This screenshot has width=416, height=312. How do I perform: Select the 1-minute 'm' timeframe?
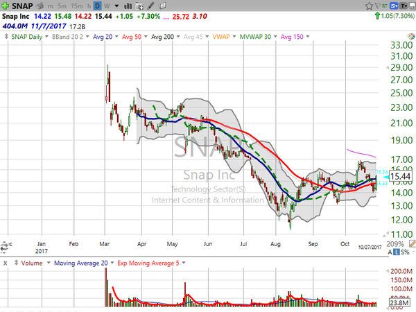pyautogui.click(x=51, y=6)
